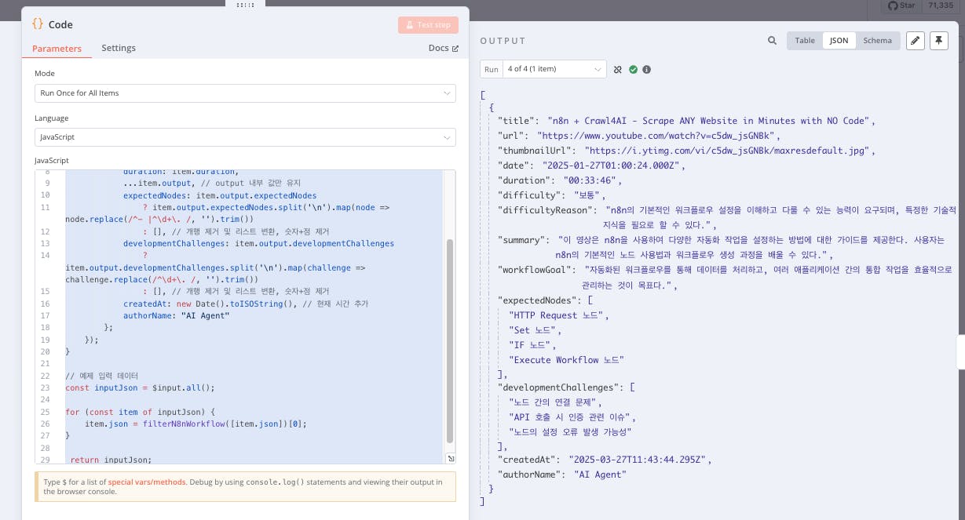
Task: Click the authorName: "AI Agent" code line
Action: click(177, 315)
